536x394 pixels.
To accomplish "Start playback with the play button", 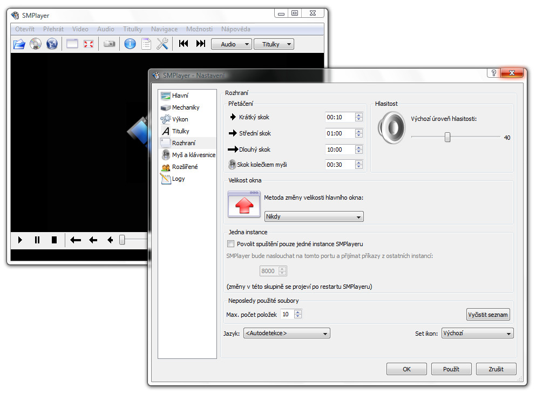I will [20, 240].
